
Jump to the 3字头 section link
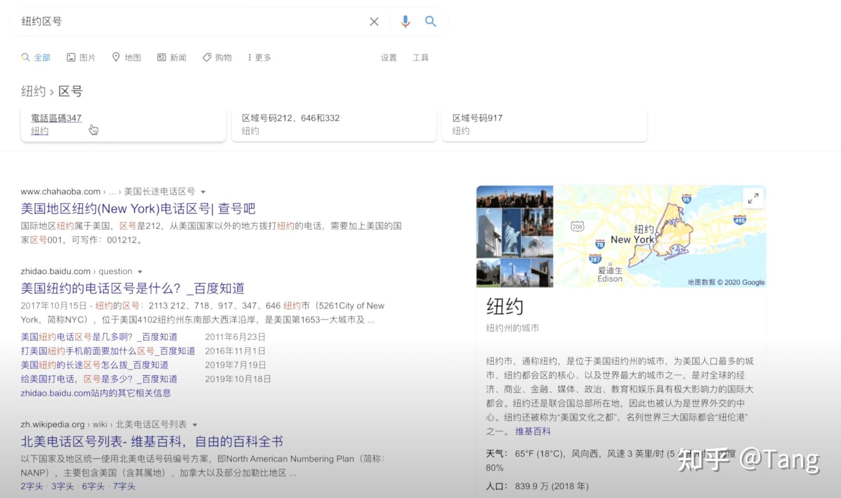pyautogui.click(x=62, y=486)
